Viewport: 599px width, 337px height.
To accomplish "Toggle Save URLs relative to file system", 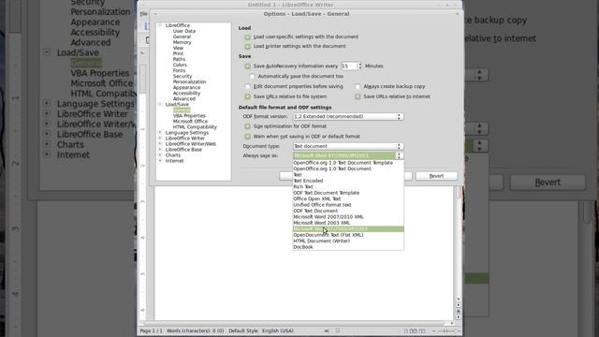I will click(247, 96).
